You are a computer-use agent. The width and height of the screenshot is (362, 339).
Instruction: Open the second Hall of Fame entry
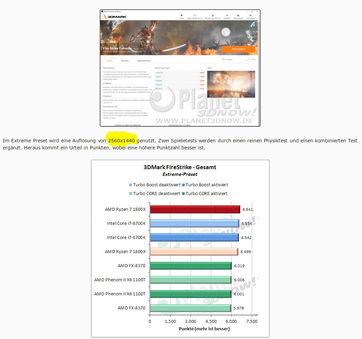180,77
